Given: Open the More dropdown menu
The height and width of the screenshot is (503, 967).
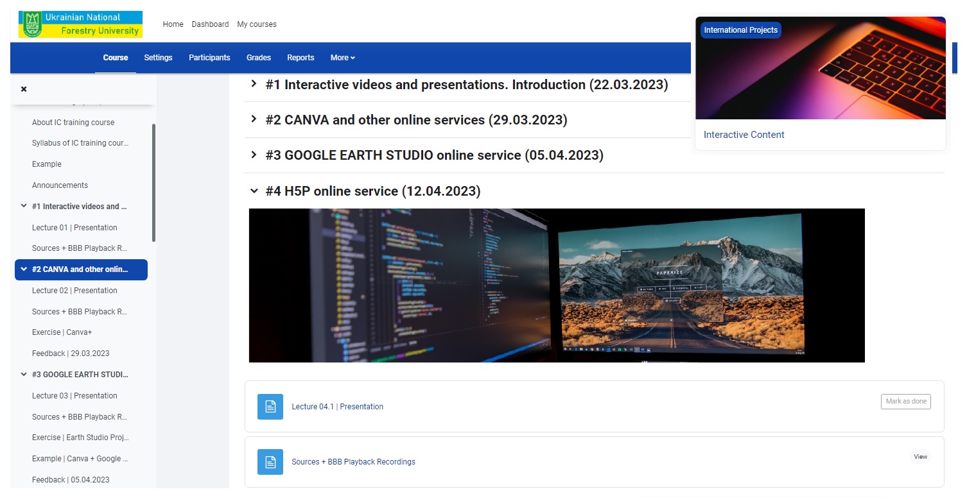Looking at the screenshot, I should coord(342,58).
